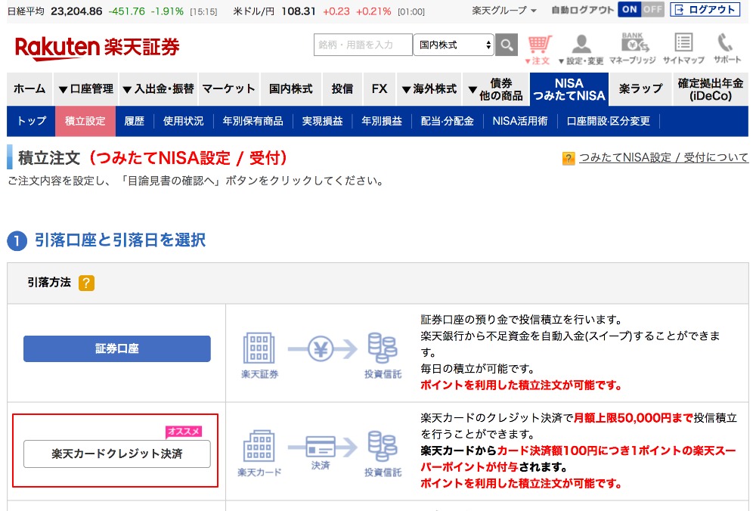Open the 楽ラップ tab

point(641,89)
